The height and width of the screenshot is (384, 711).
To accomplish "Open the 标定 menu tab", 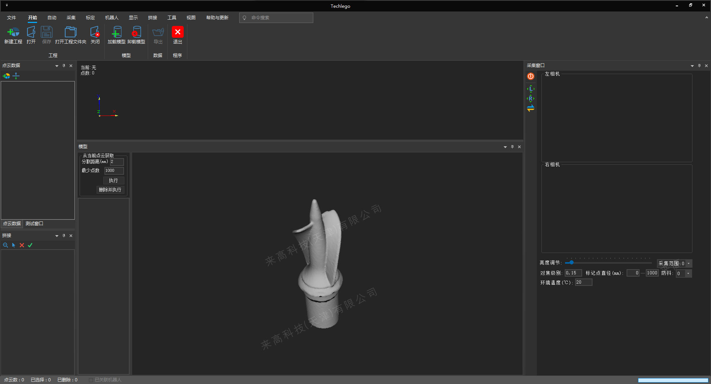I will 90,18.
